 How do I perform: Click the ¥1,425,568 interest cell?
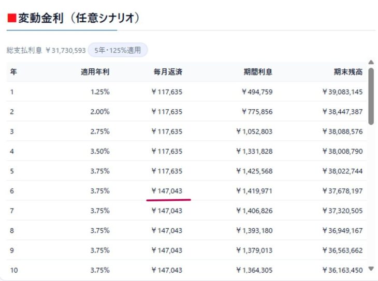[254, 171]
